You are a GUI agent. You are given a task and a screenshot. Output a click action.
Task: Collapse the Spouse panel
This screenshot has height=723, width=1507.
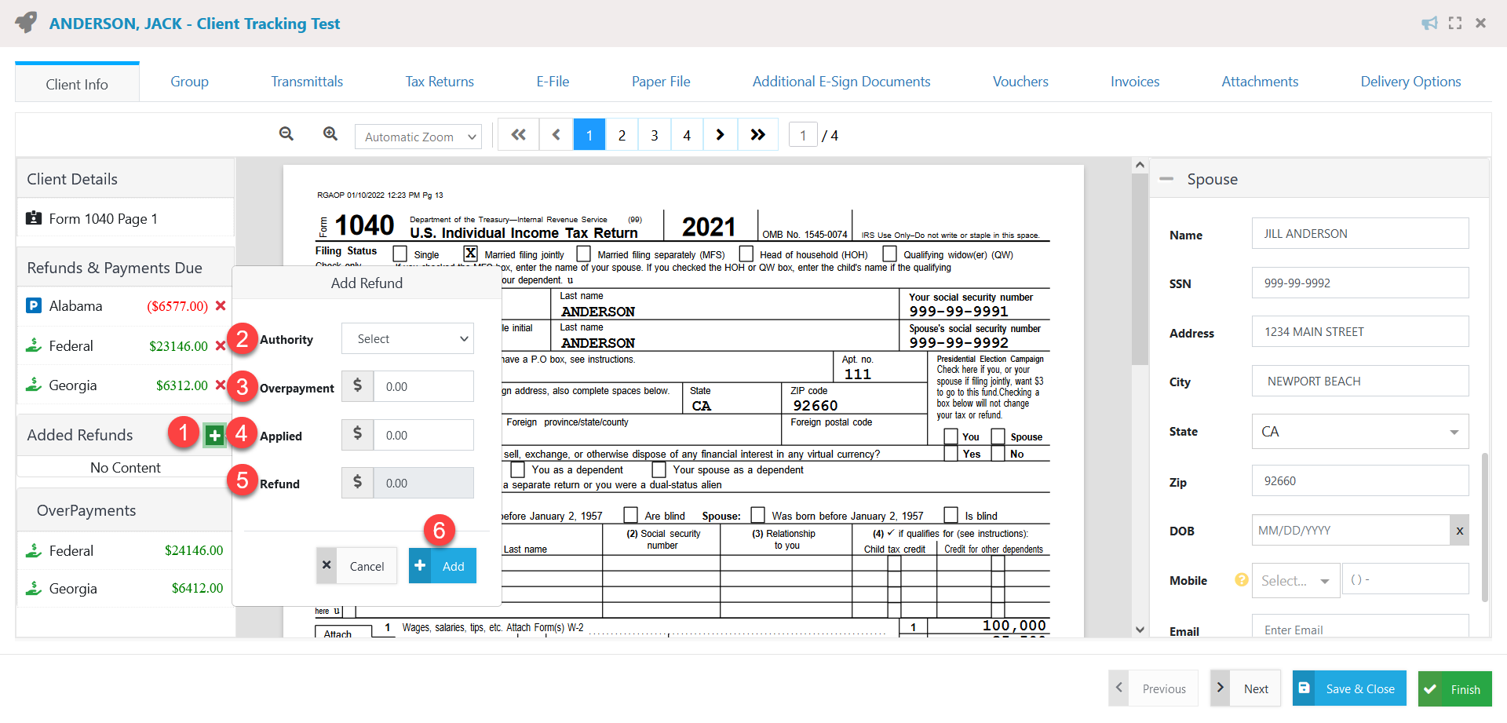click(x=1166, y=179)
